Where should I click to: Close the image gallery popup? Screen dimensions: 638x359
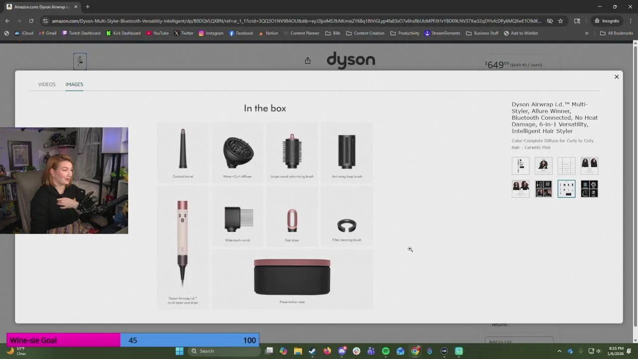617,77
